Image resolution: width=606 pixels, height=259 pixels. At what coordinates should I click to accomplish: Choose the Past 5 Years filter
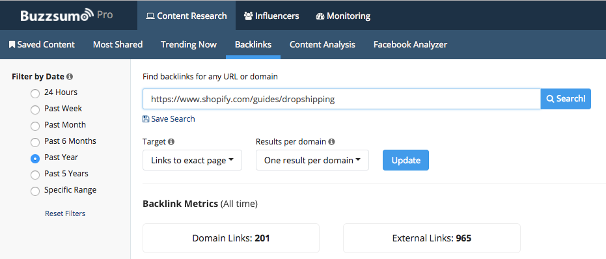pyautogui.click(x=35, y=174)
